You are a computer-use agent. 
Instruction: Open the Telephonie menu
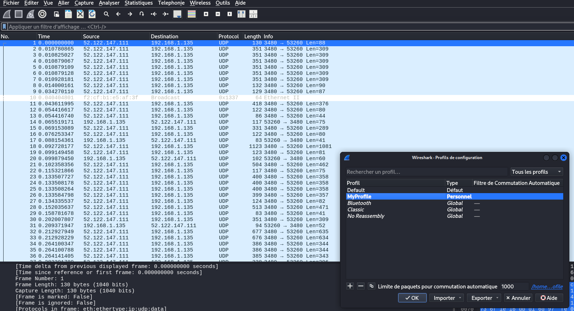[x=171, y=3]
